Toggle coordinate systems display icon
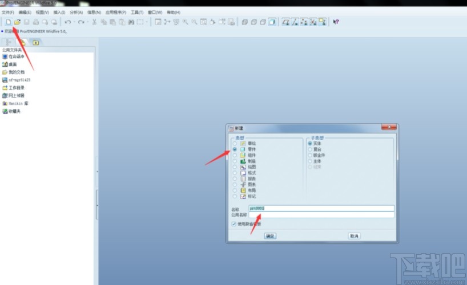Screen dimensions: 467x285 tap(313, 22)
